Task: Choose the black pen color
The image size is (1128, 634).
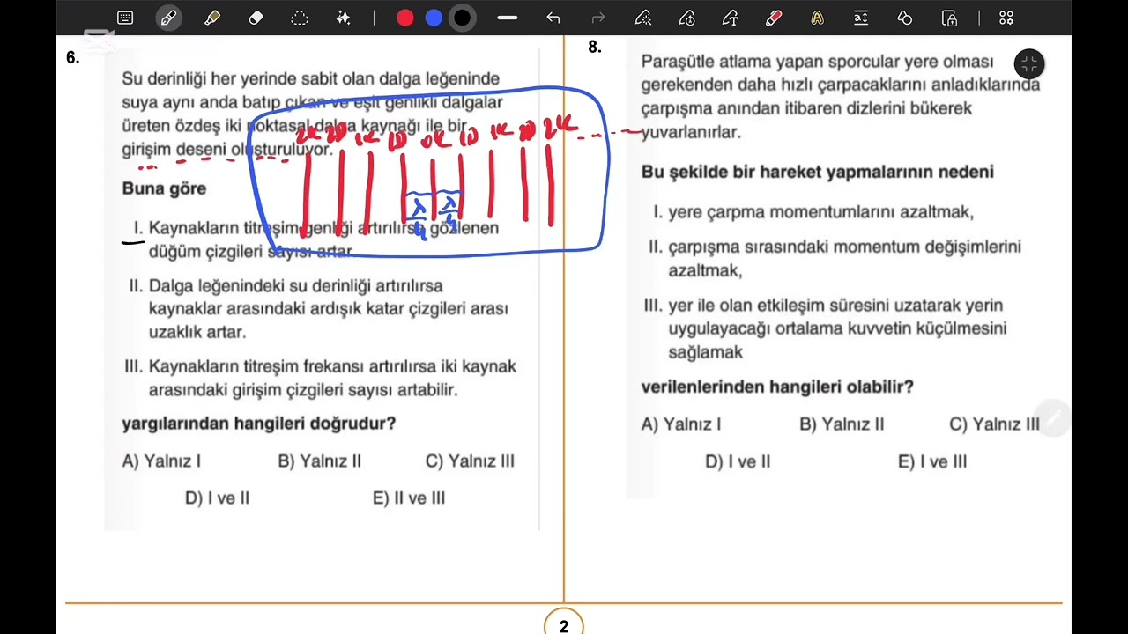Action: (x=462, y=18)
